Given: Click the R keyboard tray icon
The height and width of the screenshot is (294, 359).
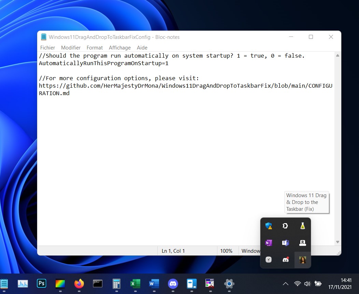Looking at the screenshot, I should tap(302, 243).
